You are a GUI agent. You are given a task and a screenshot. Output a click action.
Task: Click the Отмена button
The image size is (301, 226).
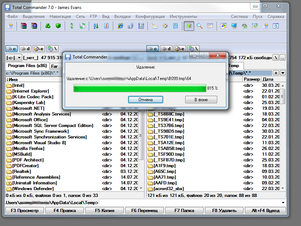146,99
